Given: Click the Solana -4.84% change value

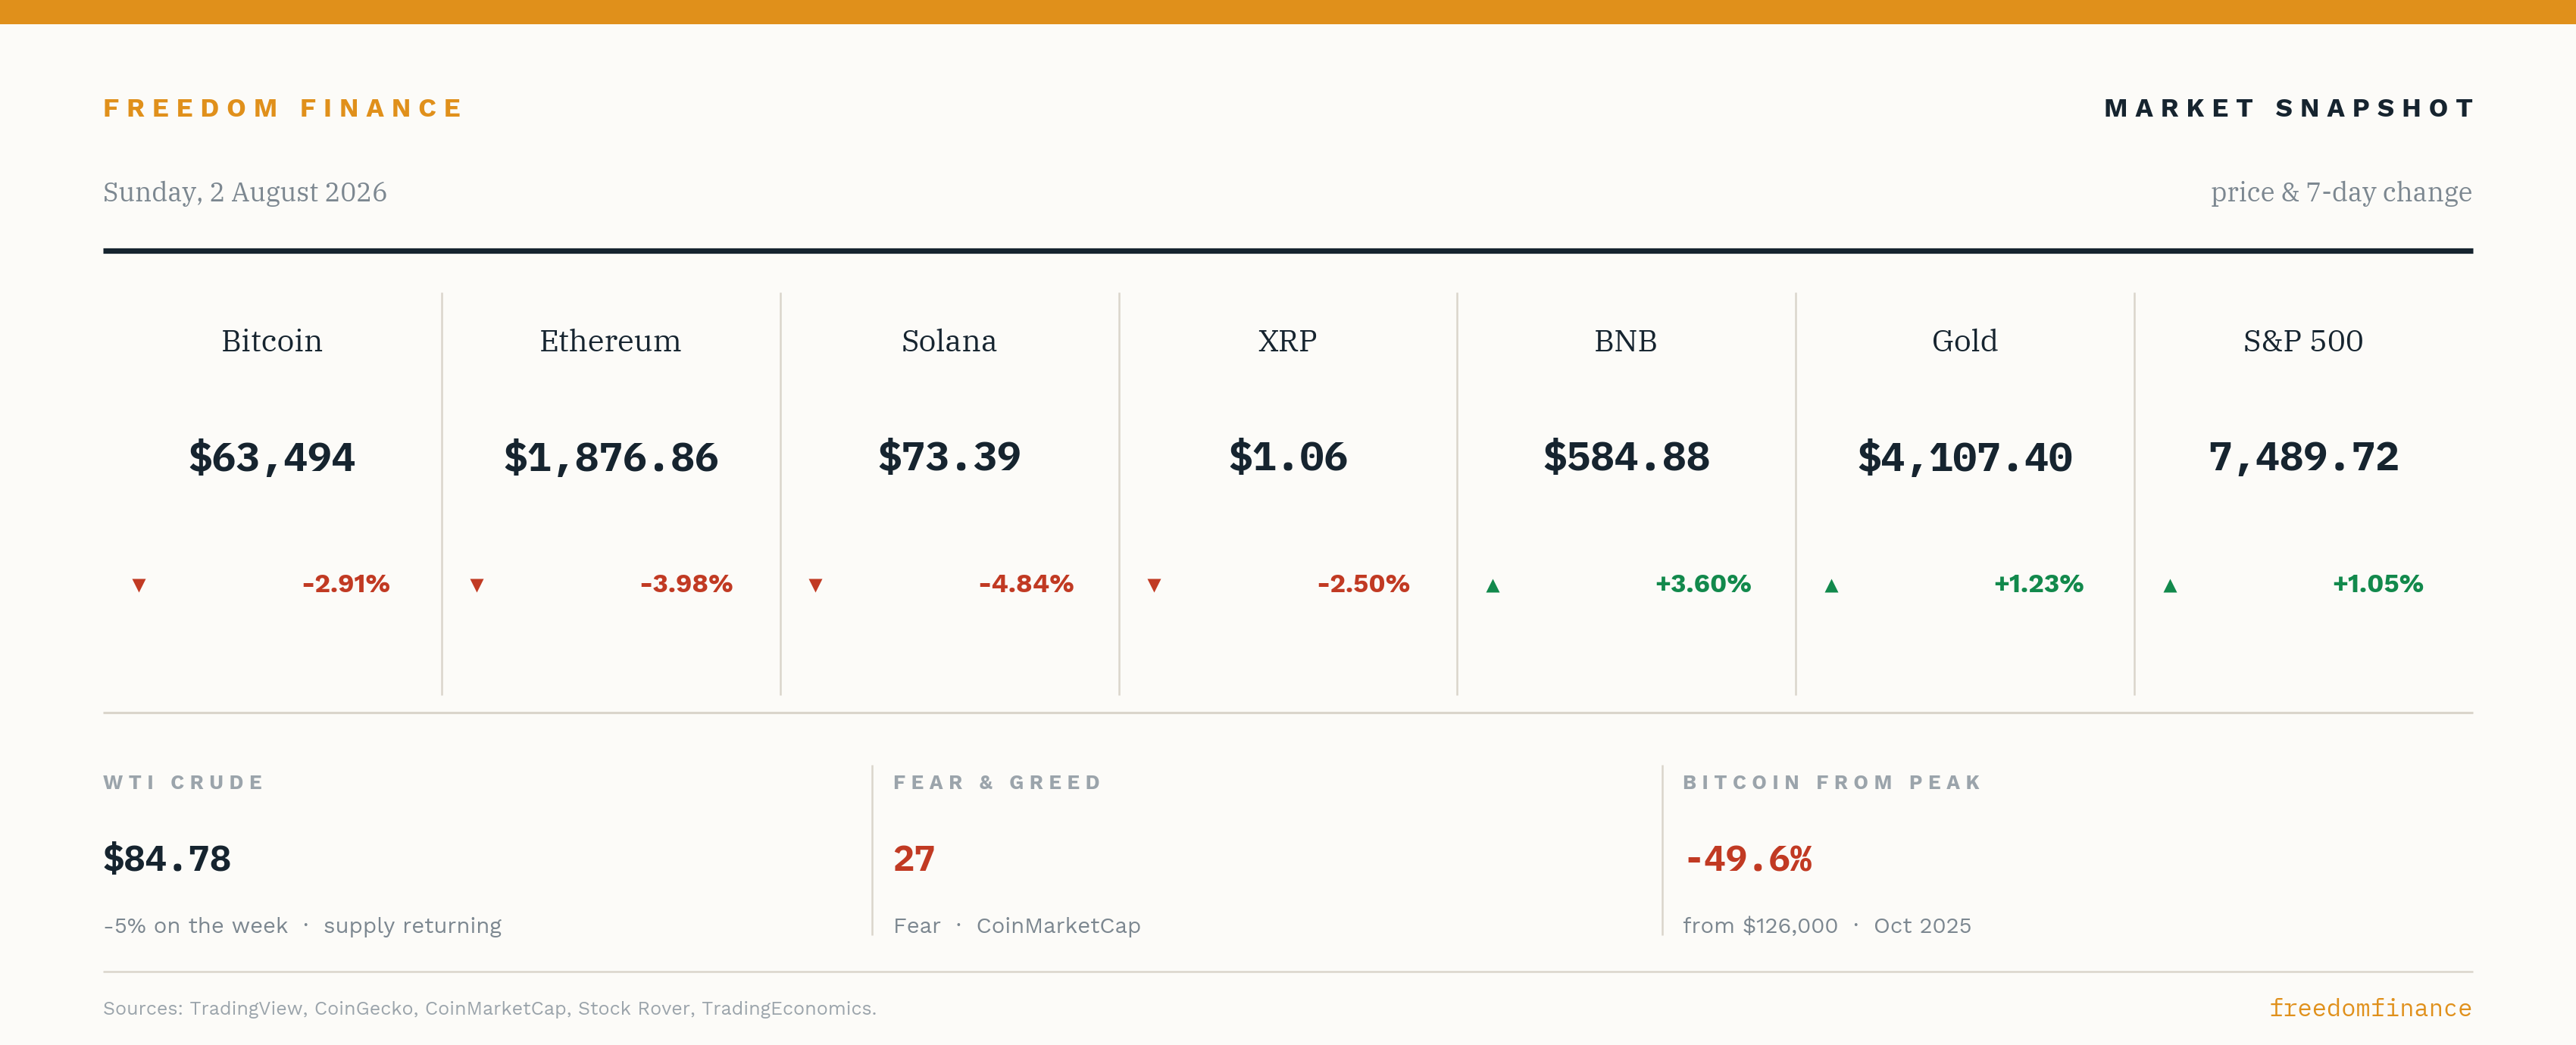Looking at the screenshot, I should [1026, 583].
